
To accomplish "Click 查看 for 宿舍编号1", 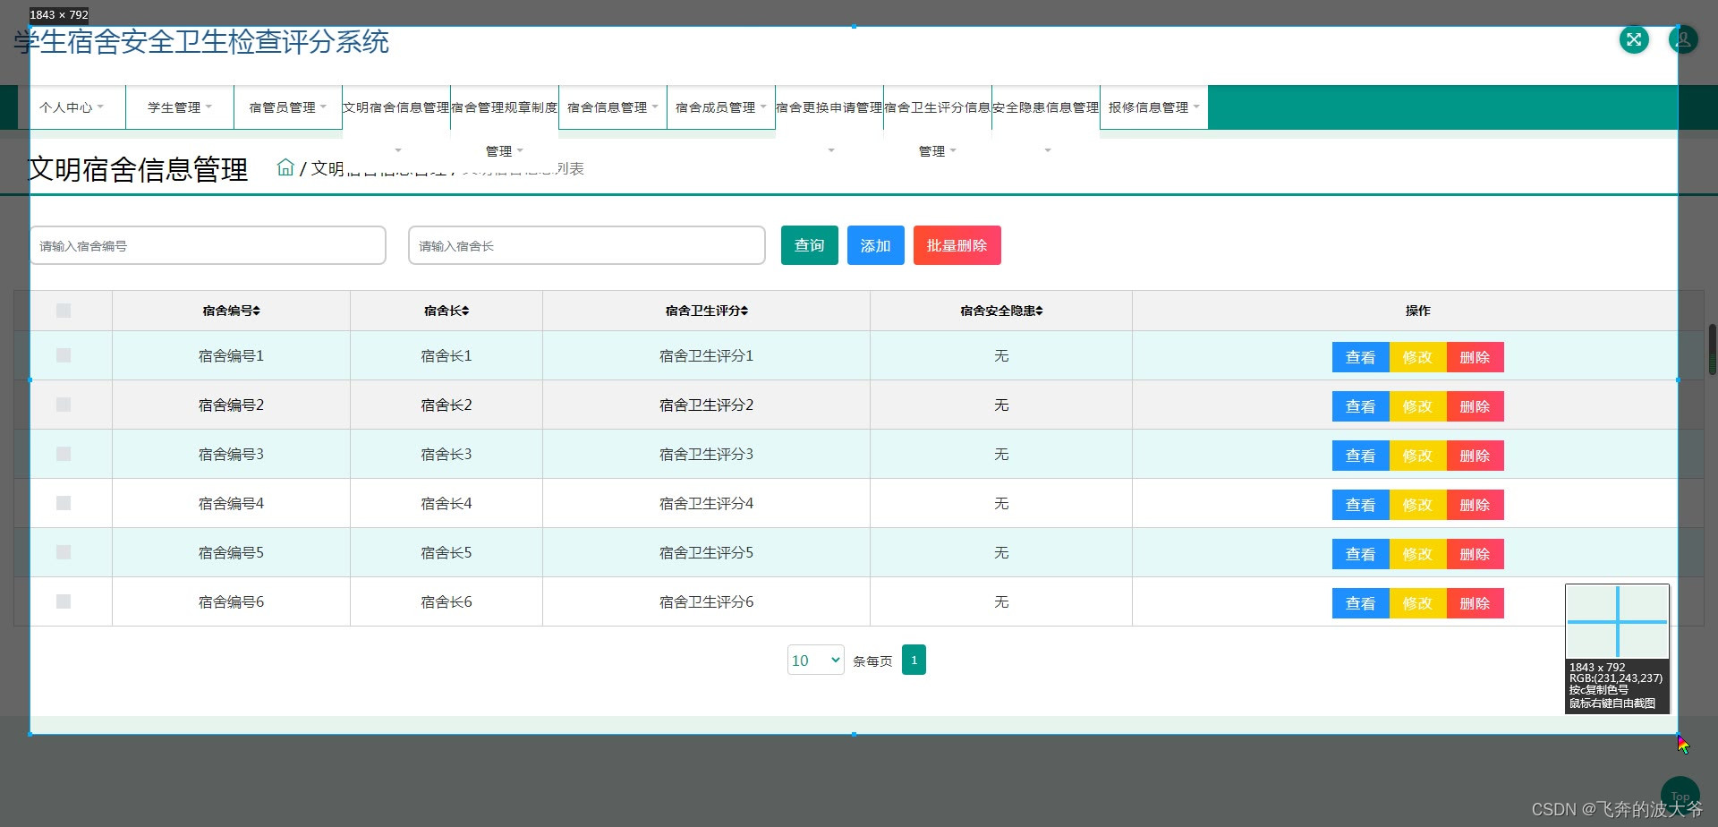I will point(1361,357).
